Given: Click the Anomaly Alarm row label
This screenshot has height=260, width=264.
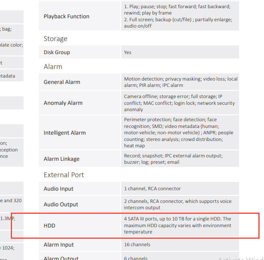Looking at the screenshot, I should (63, 103).
